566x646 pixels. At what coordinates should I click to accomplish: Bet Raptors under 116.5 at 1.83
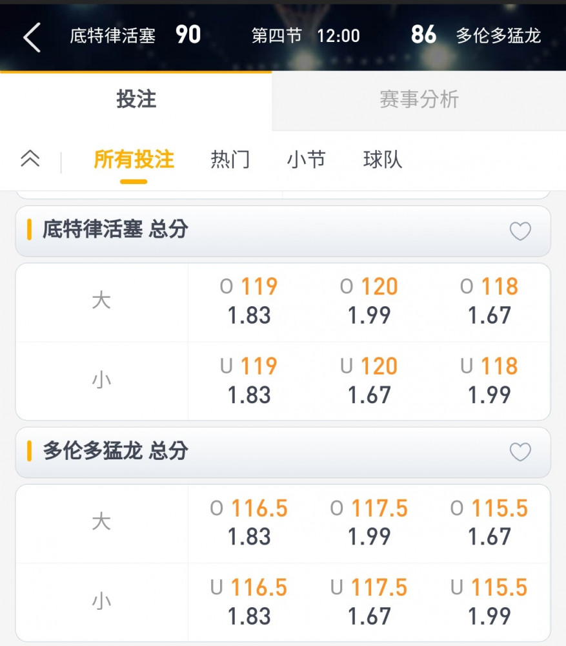coord(248,602)
